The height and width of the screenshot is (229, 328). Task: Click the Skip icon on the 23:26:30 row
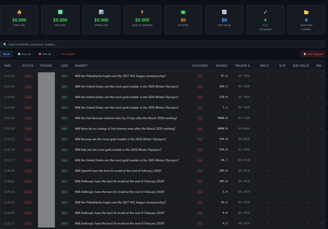pos(28,76)
